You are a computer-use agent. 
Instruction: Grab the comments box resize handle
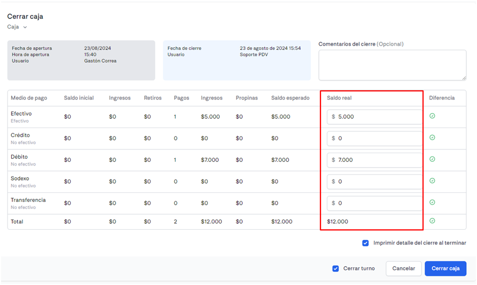pos(464,78)
